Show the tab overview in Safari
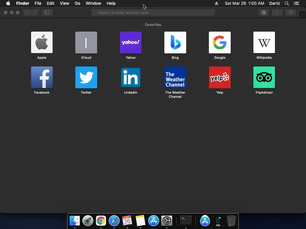306x229 pixels. [x=290, y=13]
